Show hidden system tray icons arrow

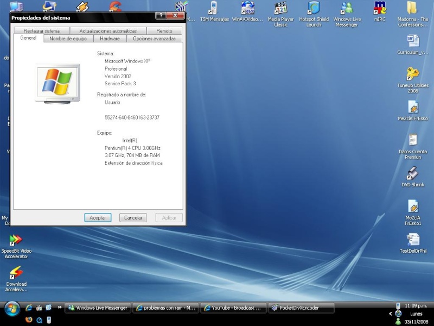click(x=391, y=314)
